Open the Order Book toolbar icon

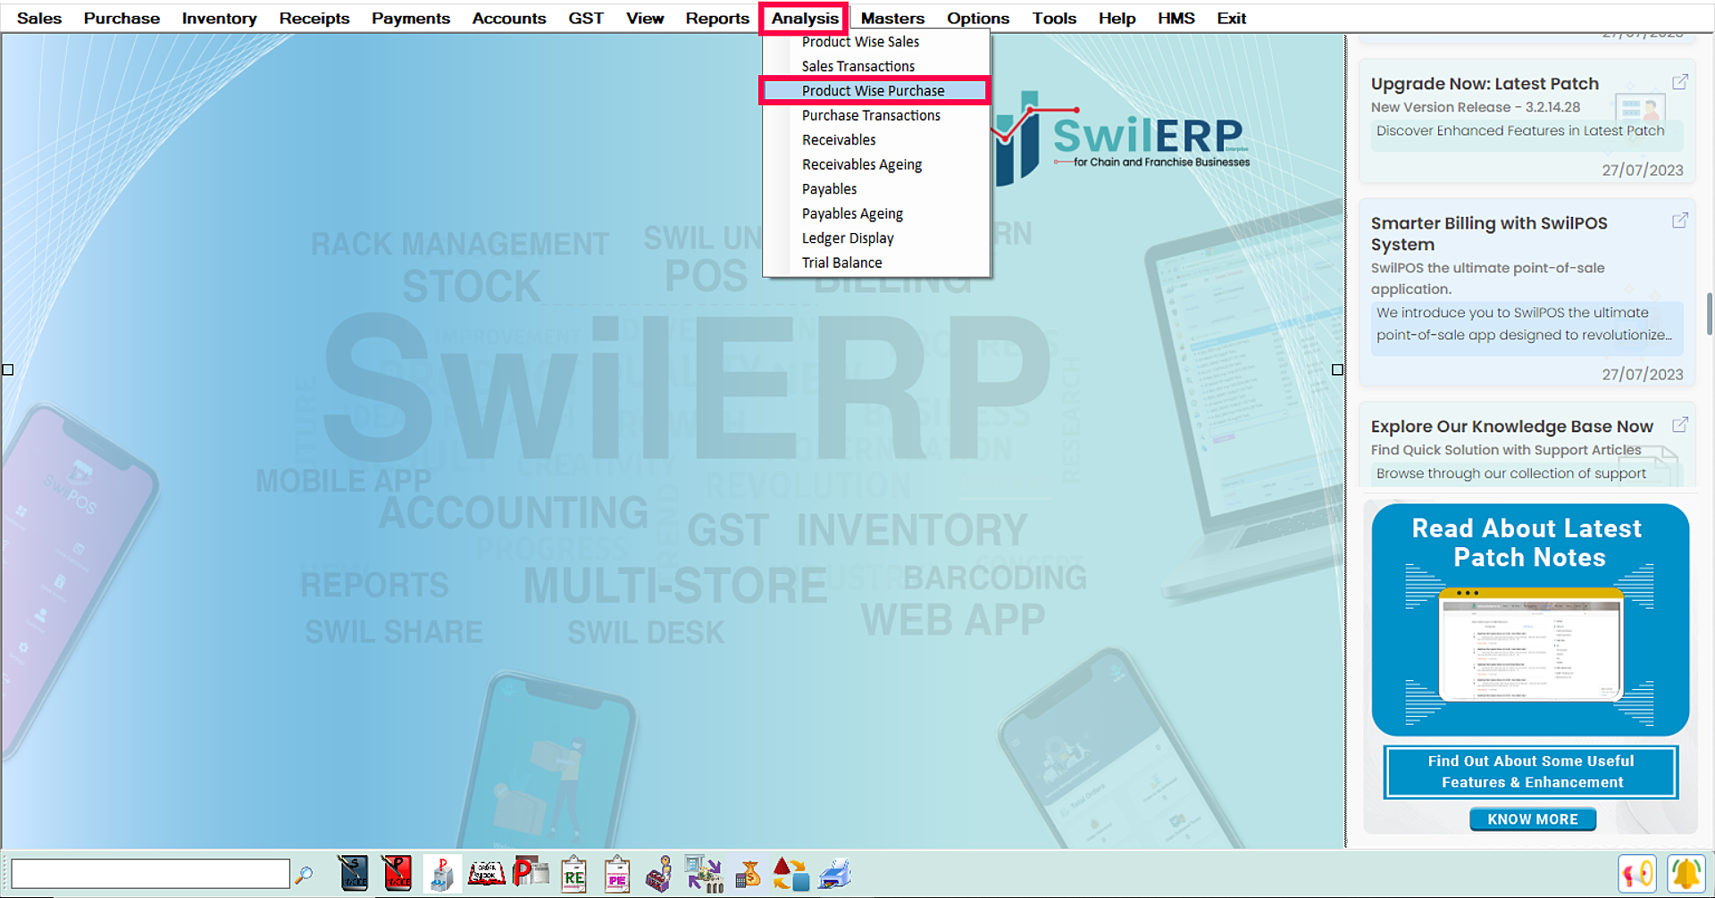click(x=487, y=873)
